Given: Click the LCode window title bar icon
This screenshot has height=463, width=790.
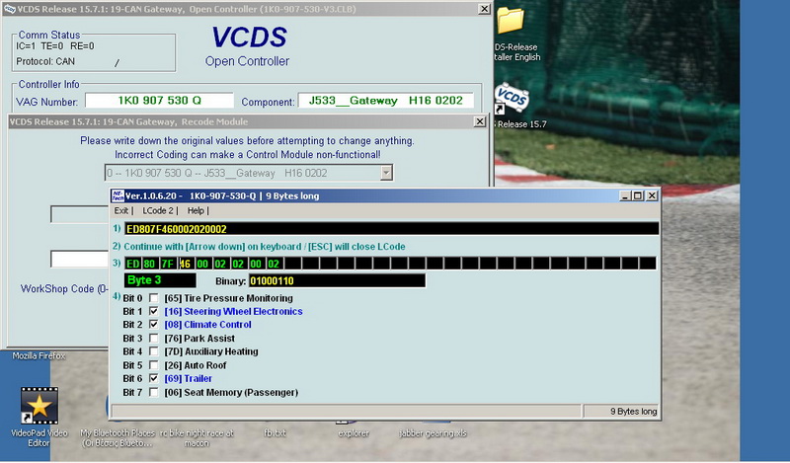Looking at the screenshot, I should coord(118,195).
